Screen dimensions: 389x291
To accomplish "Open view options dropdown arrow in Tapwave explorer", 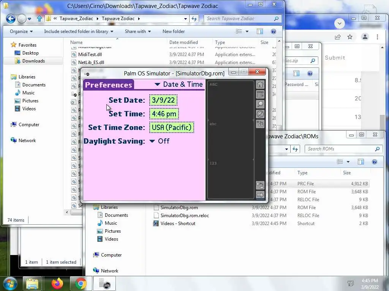I will (247, 31).
